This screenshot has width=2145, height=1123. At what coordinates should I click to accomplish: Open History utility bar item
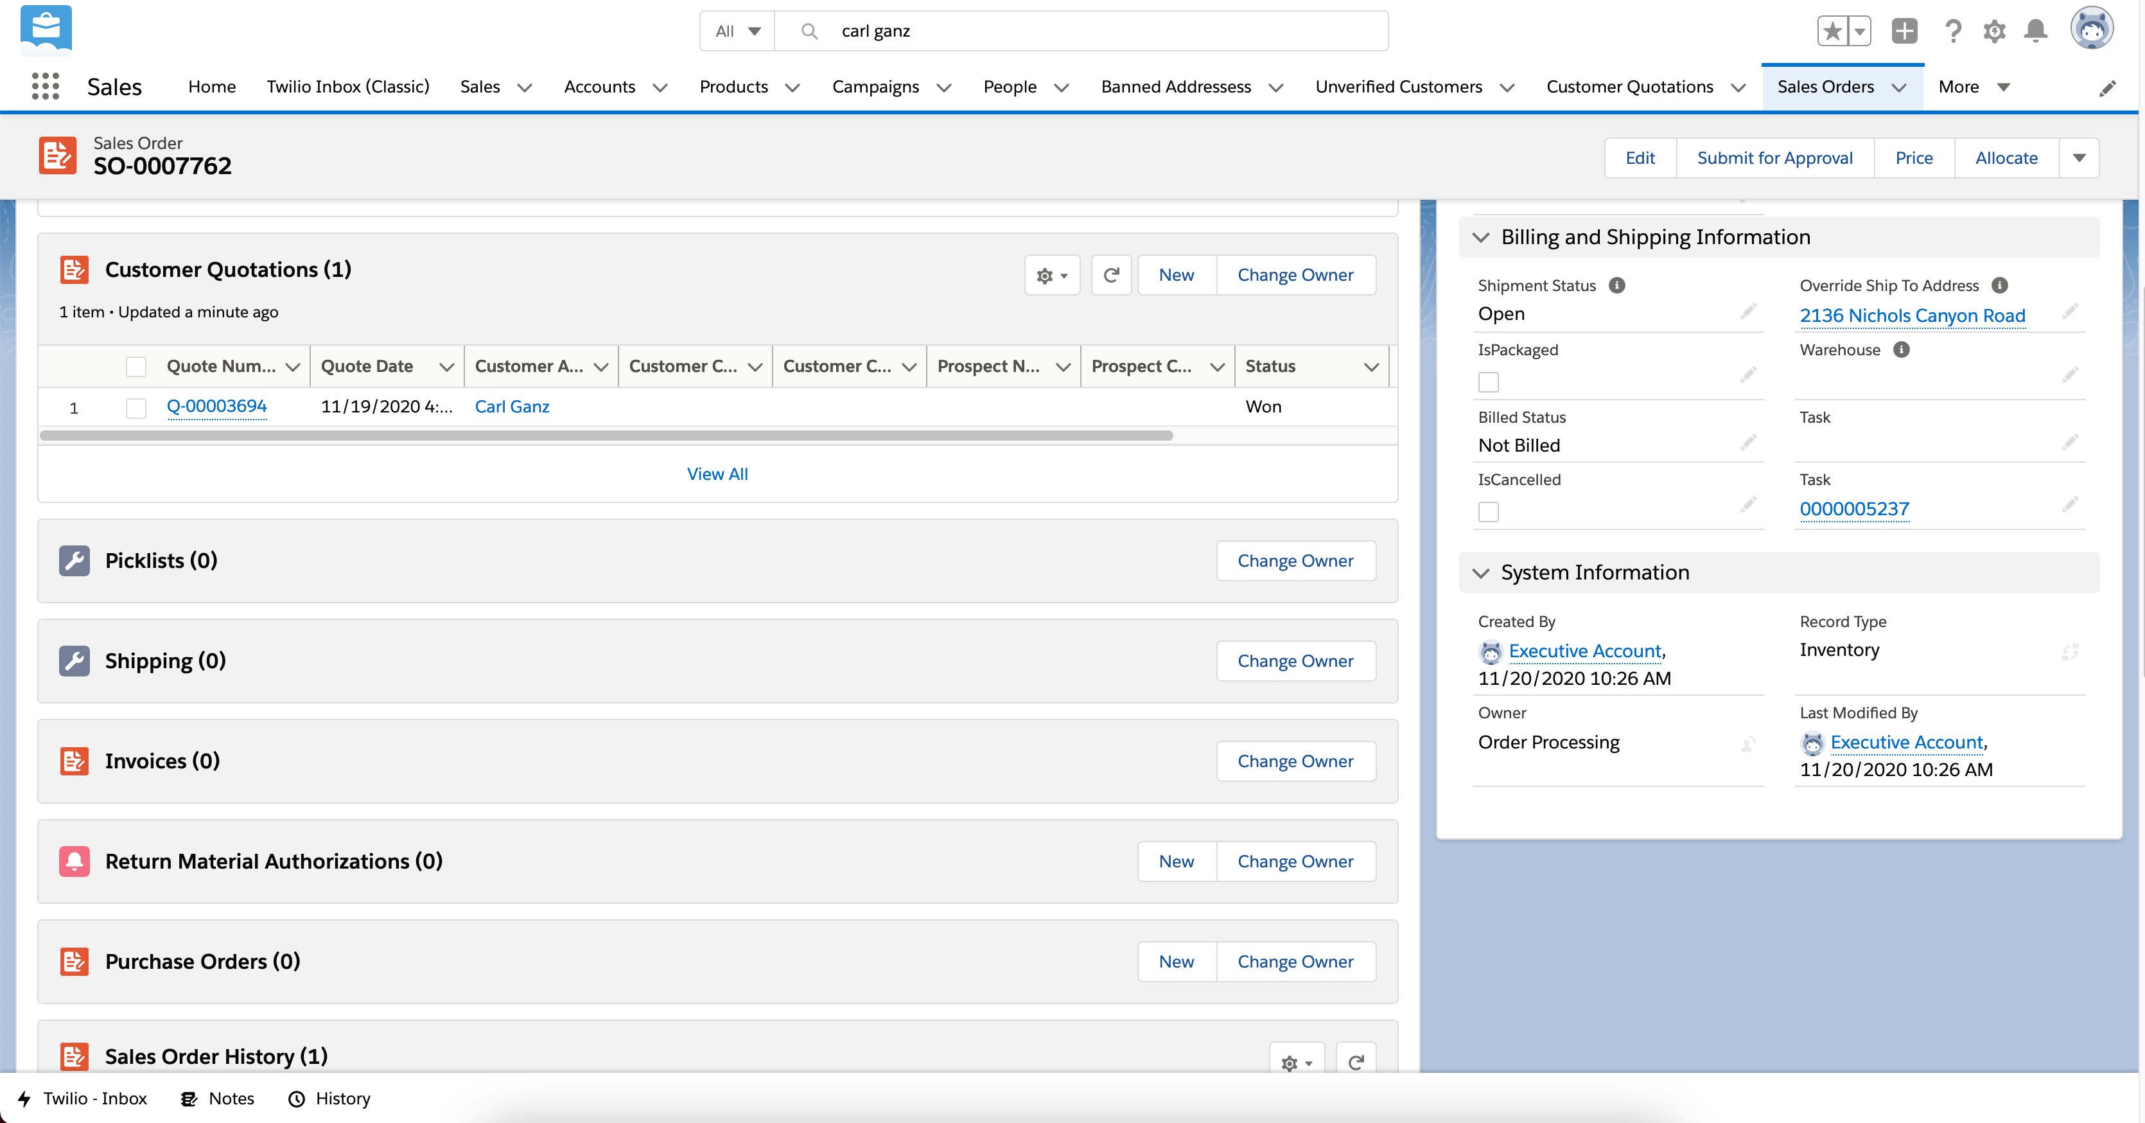329,1098
